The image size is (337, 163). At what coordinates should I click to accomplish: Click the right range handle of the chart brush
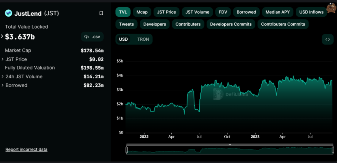[x=333, y=150]
